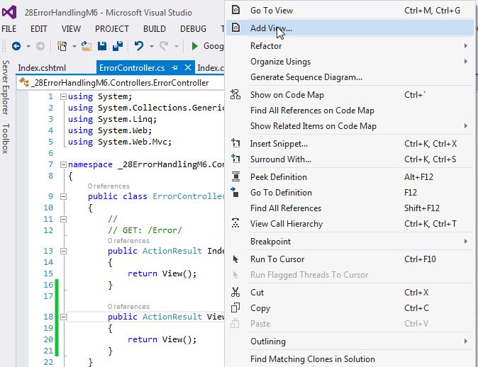Screen dimensions: 478x367
Task: Expand Show Related Items on Code Map
Action: (x=350, y=126)
